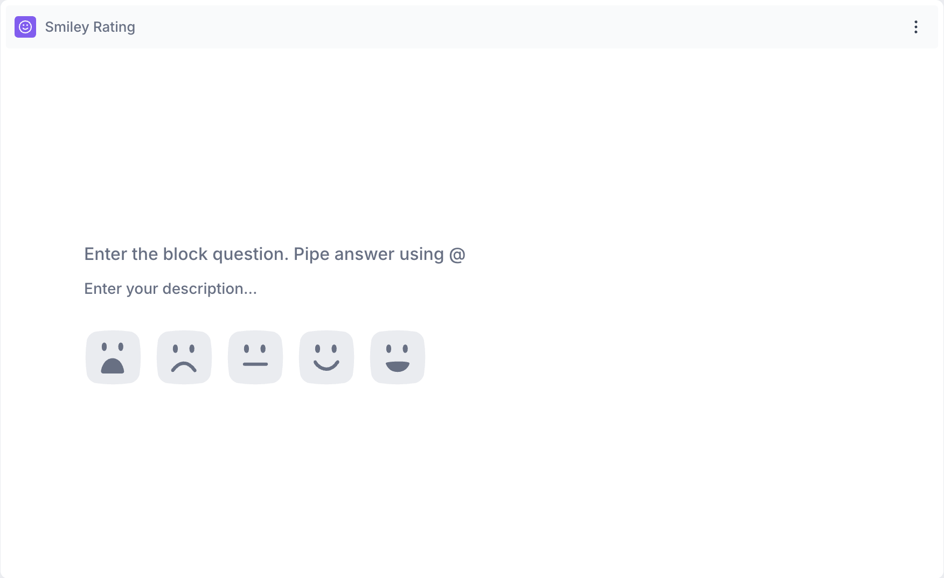Rate with the last smiley, the happiest face
The height and width of the screenshot is (578, 944).
coord(398,357)
